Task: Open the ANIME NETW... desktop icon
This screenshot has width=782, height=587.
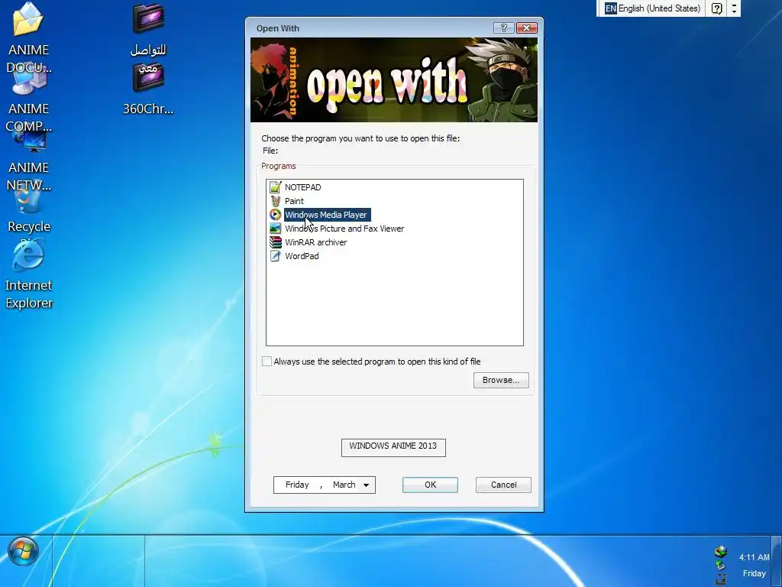Action: tap(30, 140)
